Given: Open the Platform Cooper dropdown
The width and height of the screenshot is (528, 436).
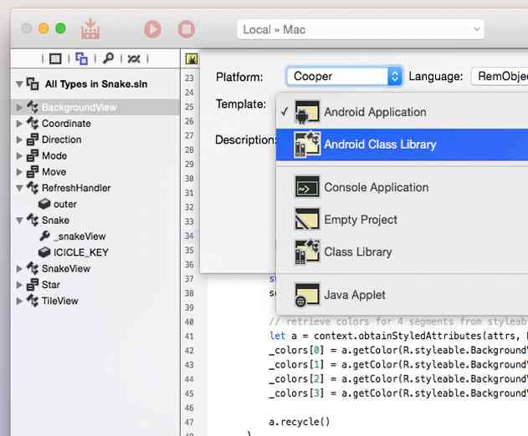Looking at the screenshot, I should pyautogui.click(x=344, y=76).
